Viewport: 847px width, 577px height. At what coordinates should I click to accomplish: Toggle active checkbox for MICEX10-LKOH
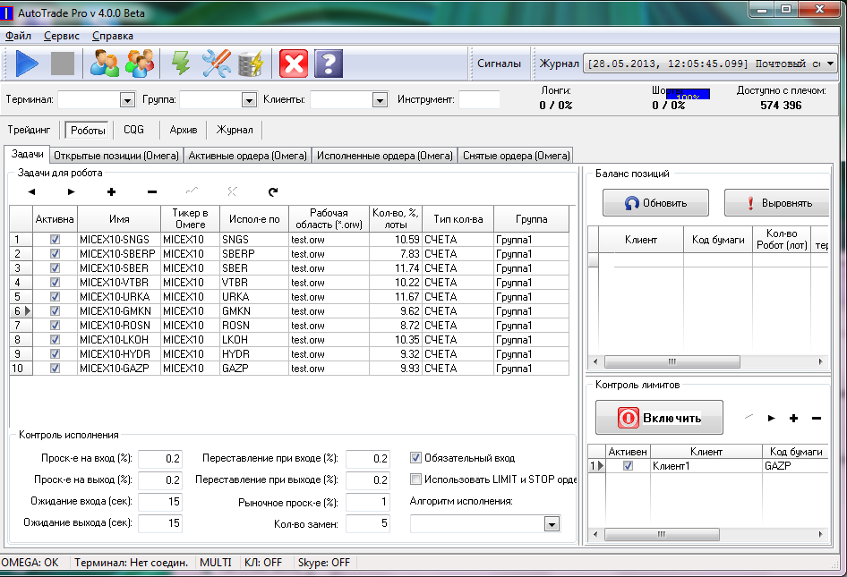pos(56,340)
